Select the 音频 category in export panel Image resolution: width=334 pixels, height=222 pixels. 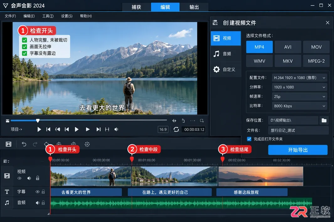click(x=226, y=54)
